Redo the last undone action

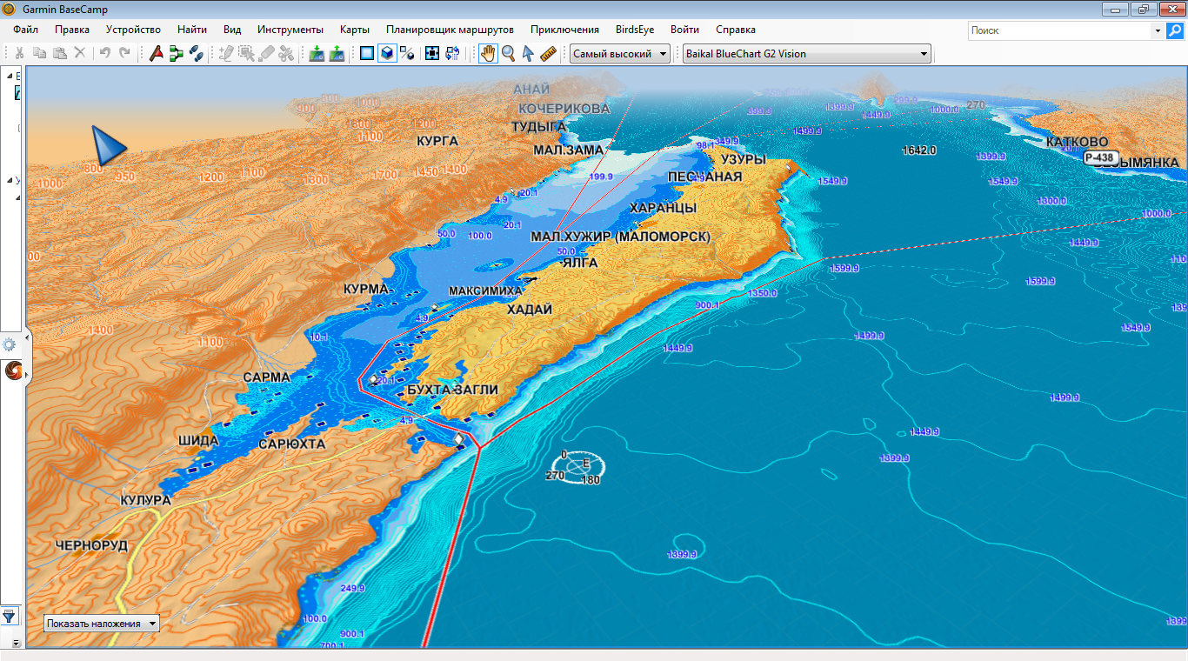coord(125,53)
